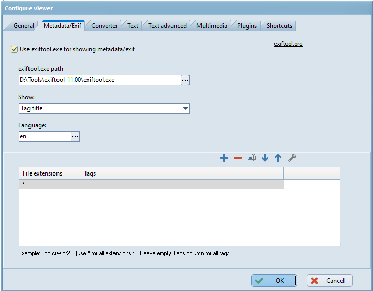Click the Language input field containing en
Screen dimensions: 373x291
click(x=45, y=137)
